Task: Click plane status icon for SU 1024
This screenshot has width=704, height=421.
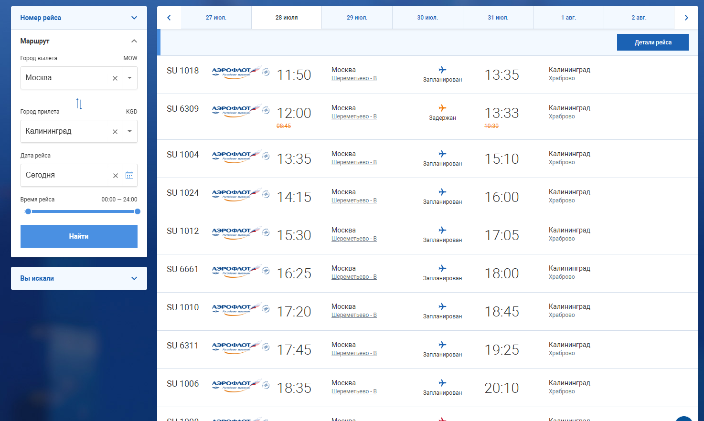Action: (x=442, y=192)
